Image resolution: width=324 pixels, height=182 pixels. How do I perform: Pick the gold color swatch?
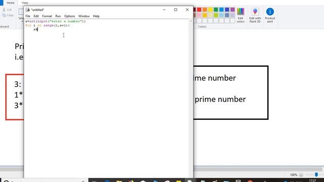click(x=205, y=15)
